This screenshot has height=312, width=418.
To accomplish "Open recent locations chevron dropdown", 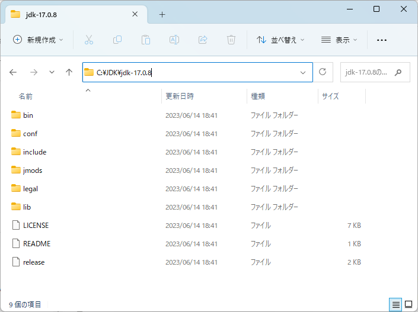I will pos(52,72).
